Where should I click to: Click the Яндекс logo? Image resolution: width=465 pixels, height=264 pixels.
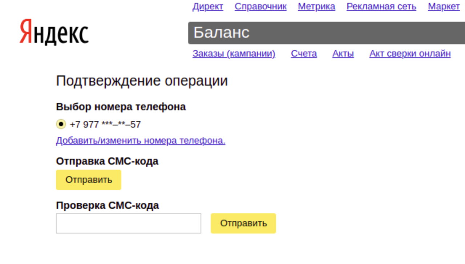pyautogui.click(x=54, y=32)
